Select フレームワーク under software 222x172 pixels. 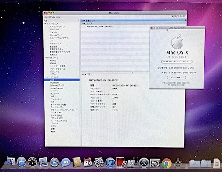coord(56,35)
